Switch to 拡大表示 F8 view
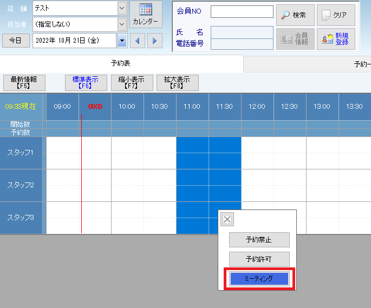 pyautogui.click(x=177, y=82)
